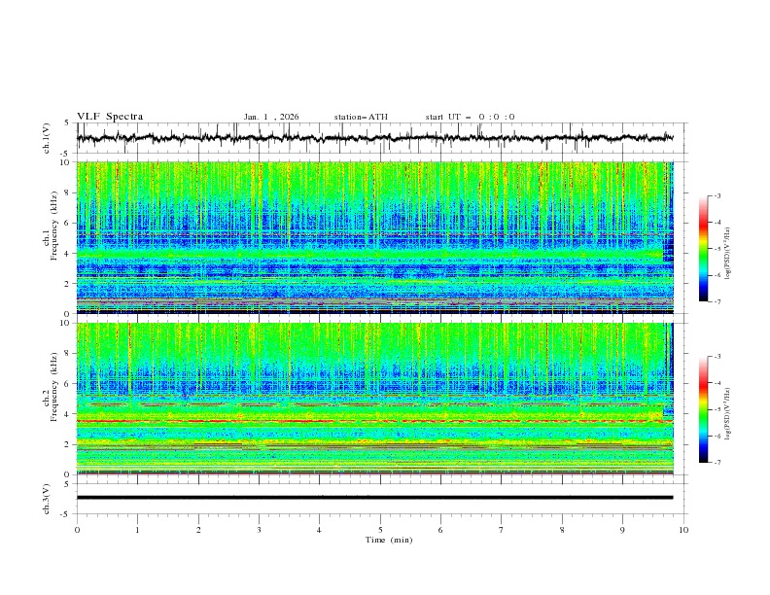Click the '5' tick on time axis
Image resolution: width=770 pixels, height=595 pixels.
[380, 530]
